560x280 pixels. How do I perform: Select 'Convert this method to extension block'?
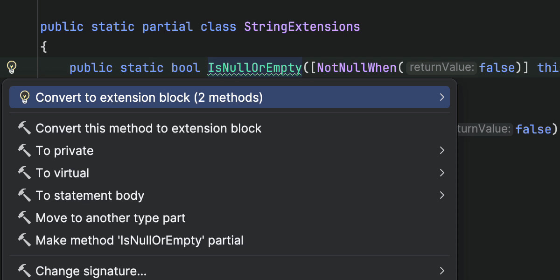point(148,128)
